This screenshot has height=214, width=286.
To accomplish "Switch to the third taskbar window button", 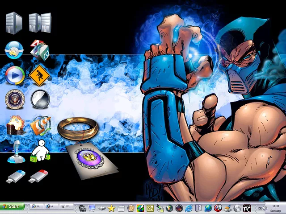I will [67, 207].
